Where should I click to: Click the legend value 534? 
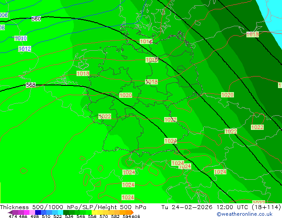tap(69, 216)
